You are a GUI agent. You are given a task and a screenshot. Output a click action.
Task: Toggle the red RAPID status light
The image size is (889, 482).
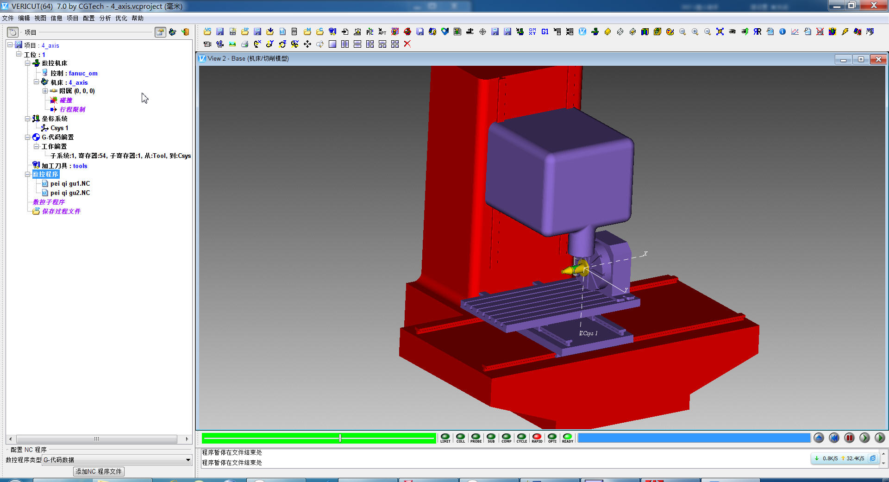[537, 438]
